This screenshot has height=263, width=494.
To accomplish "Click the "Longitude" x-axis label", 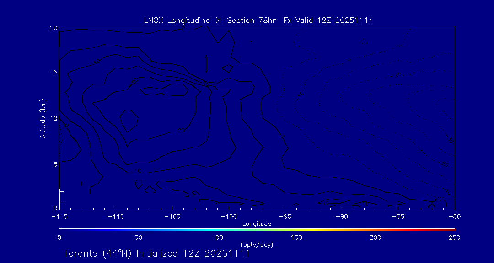I will click(257, 224).
